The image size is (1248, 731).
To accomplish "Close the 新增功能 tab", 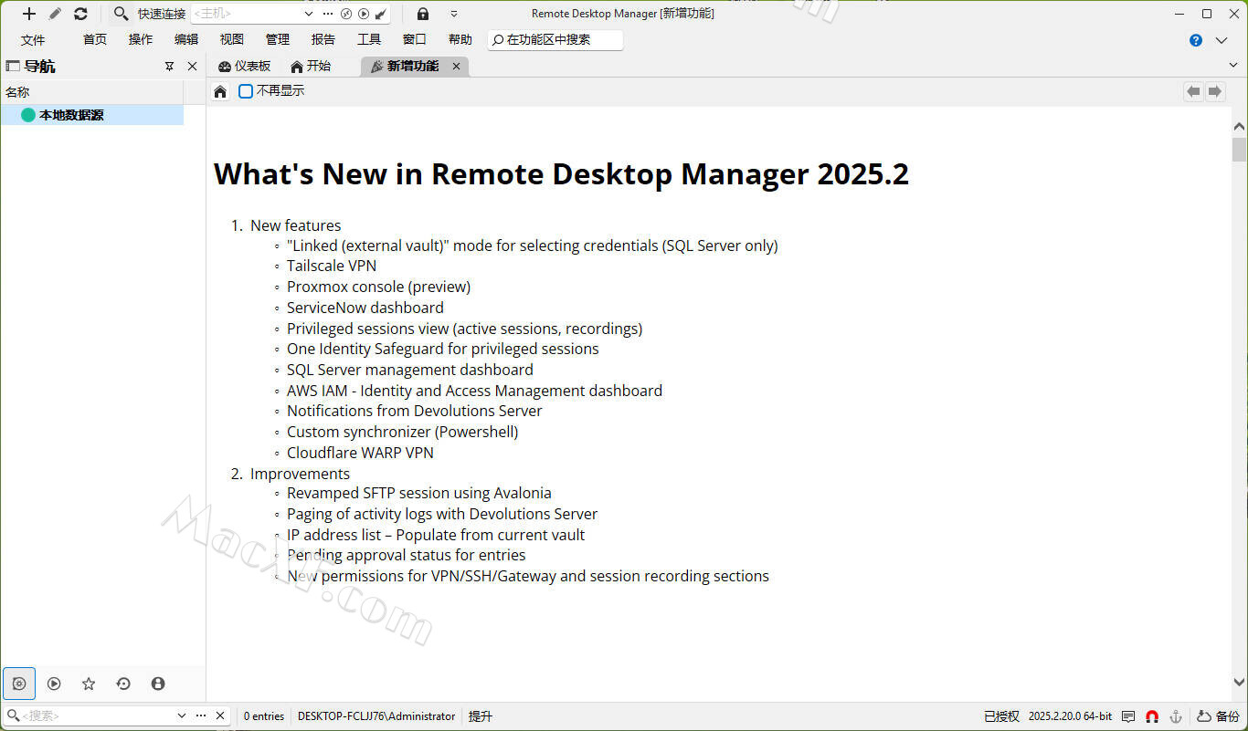I will click(x=457, y=66).
